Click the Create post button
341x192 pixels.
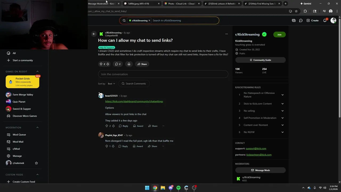tap(312, 20)
